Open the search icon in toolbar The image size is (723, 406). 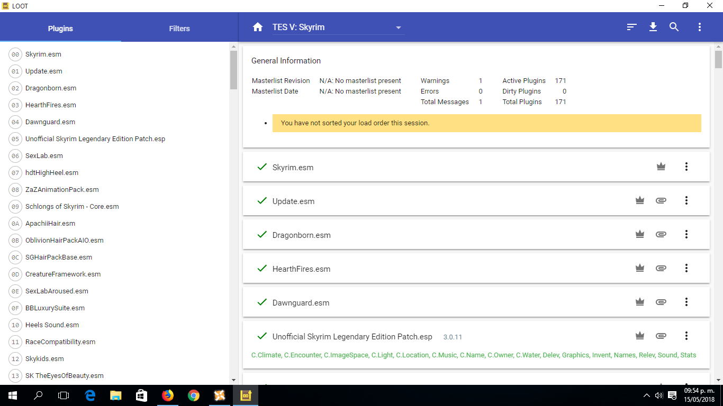[x=674, y=27]
